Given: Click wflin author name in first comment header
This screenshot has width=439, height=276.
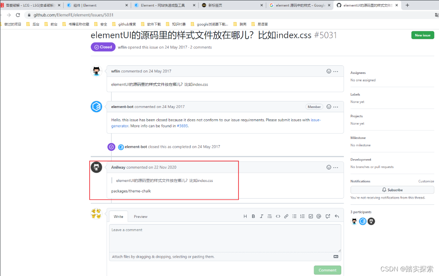Looking at the screenshot, I should [115, 71].
